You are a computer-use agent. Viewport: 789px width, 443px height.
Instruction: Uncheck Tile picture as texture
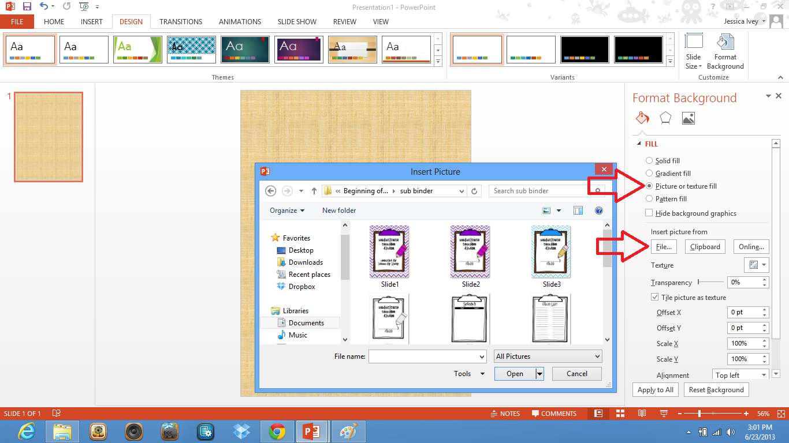click(654, 298)
